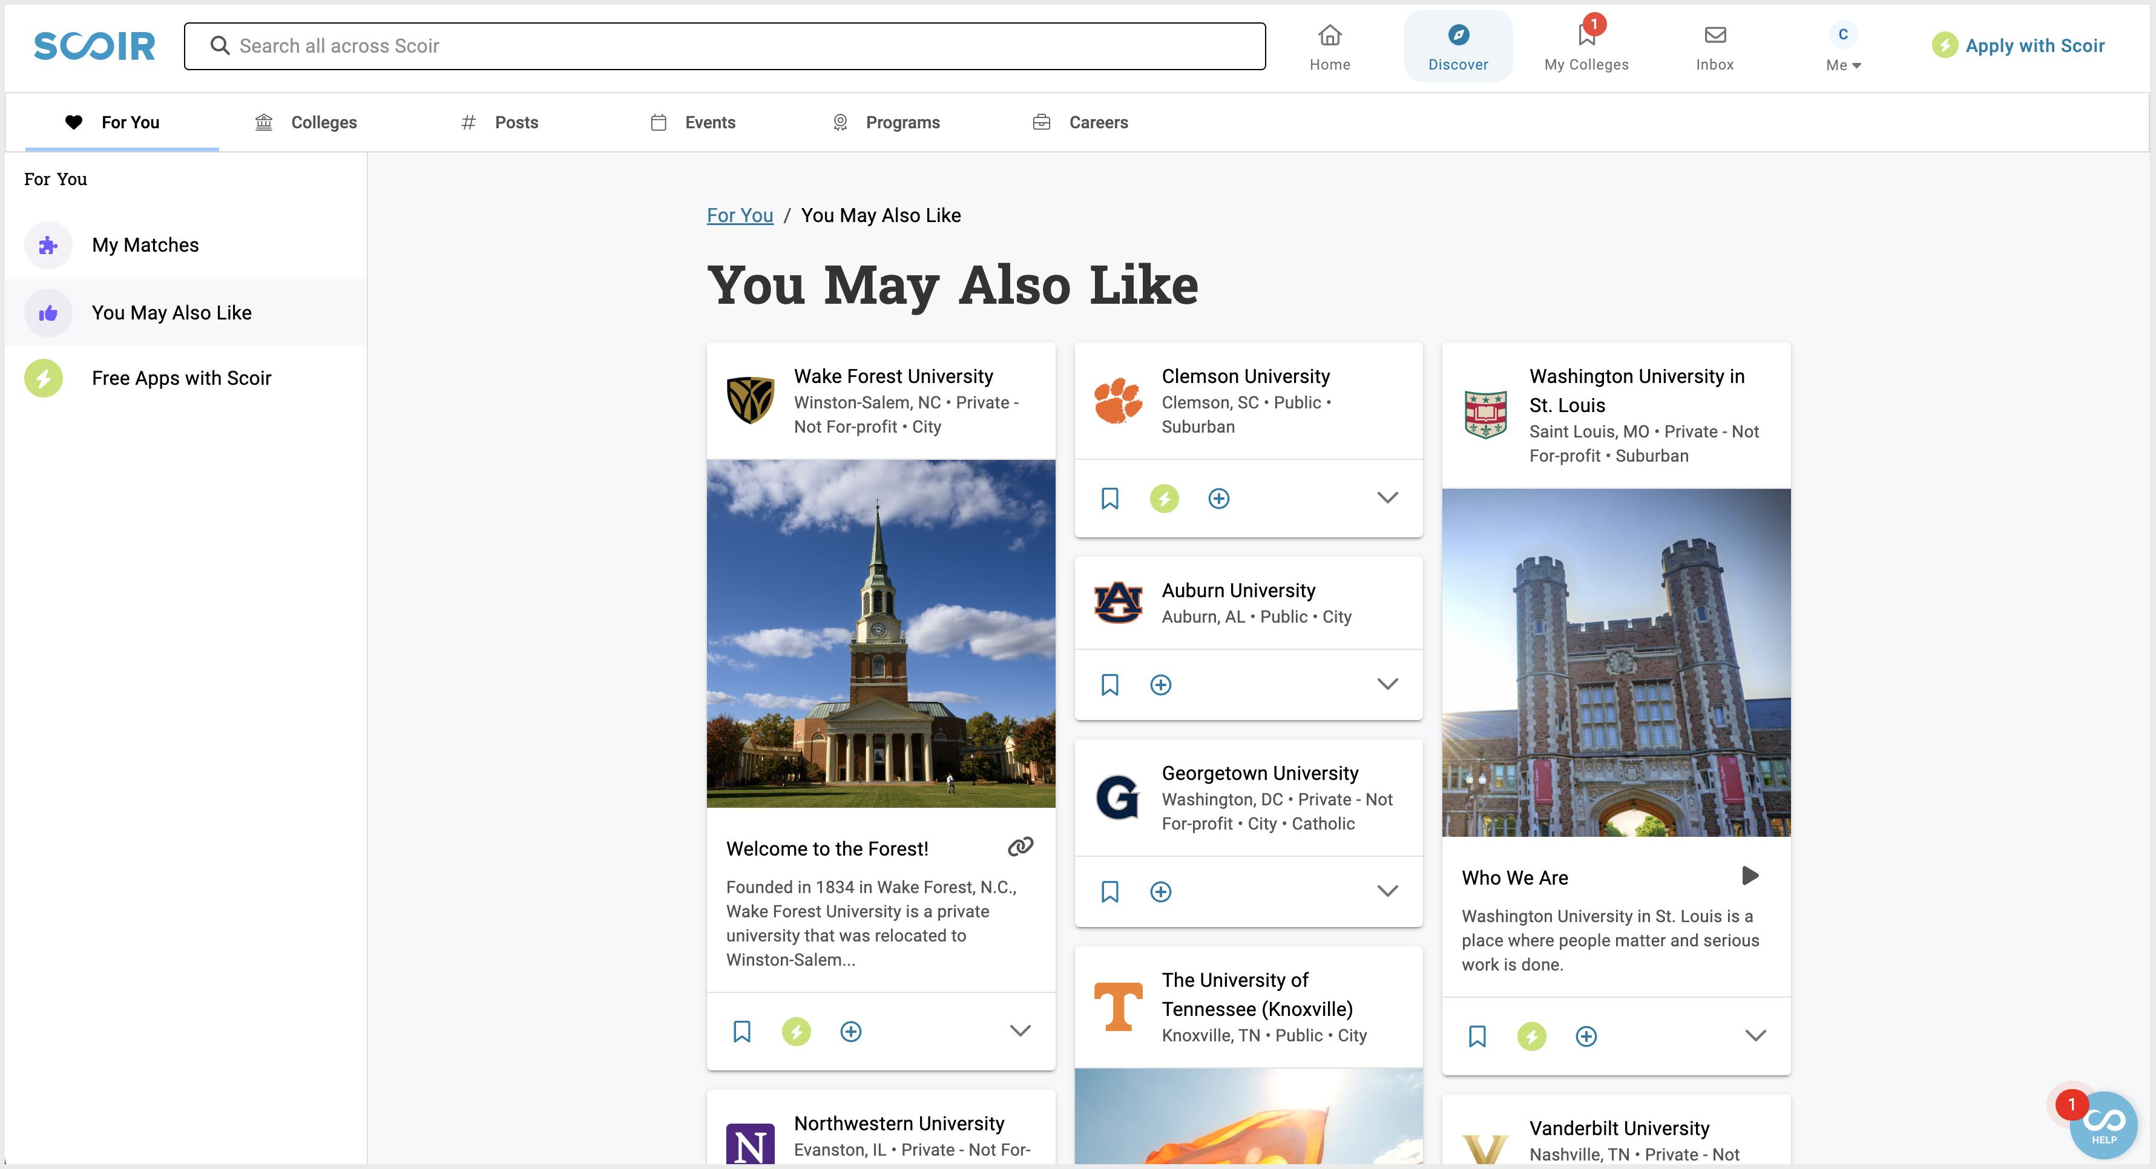
Task: Expand the Clemson University card
Action: click(1388, 498)
